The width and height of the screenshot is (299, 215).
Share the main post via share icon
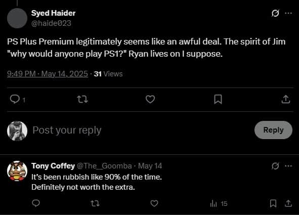click(x=286, y=99)
